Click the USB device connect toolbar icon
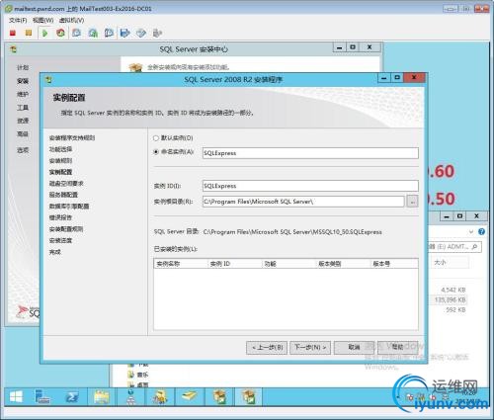Screen dimensions: 494x420 point(157,33)
